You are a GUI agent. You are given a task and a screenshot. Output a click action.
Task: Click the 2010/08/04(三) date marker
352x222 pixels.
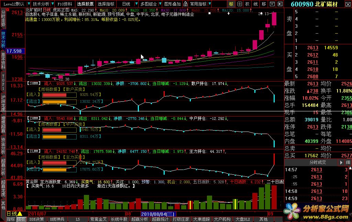[x=158, y=214]
